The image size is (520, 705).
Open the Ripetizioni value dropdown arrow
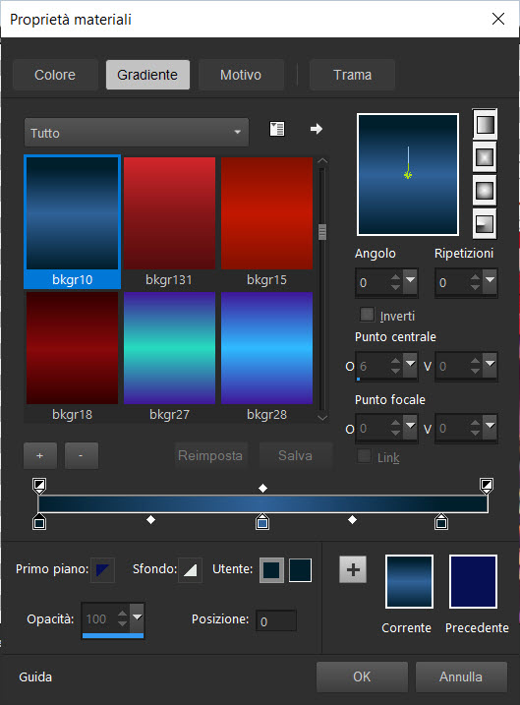click(x=490, y=281)
